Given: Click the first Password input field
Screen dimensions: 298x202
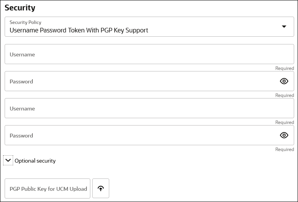Looking at the screenshot, I should (149, 81).
